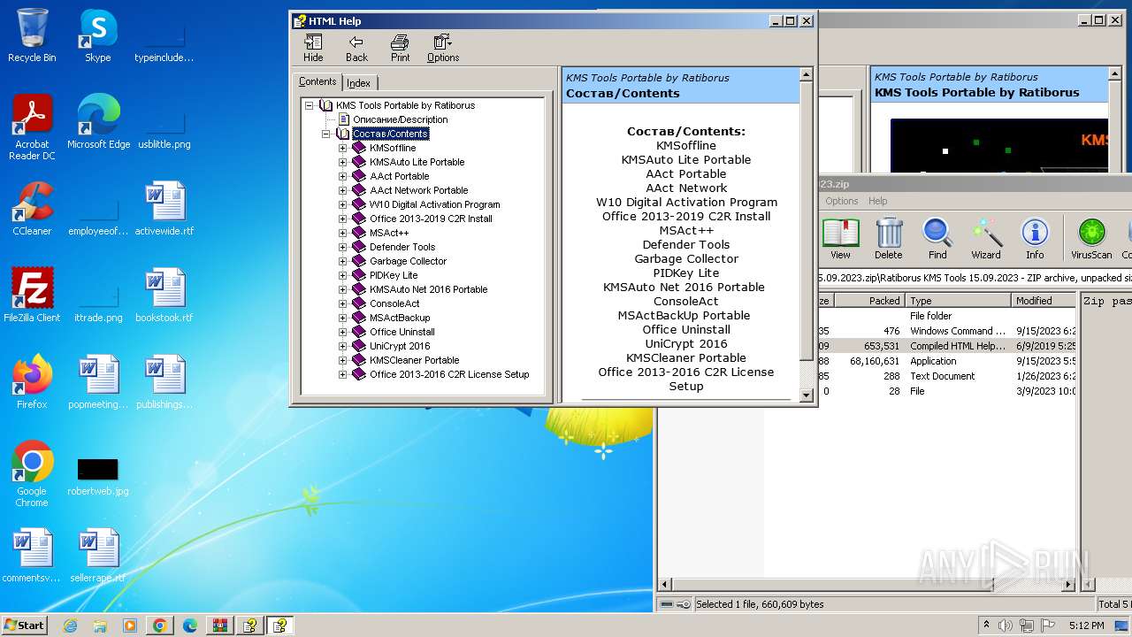The width and height of the screenshot is (1132, 637).
Task: Click the Delete icon in WinRAR toolbar
Action: 889,239
